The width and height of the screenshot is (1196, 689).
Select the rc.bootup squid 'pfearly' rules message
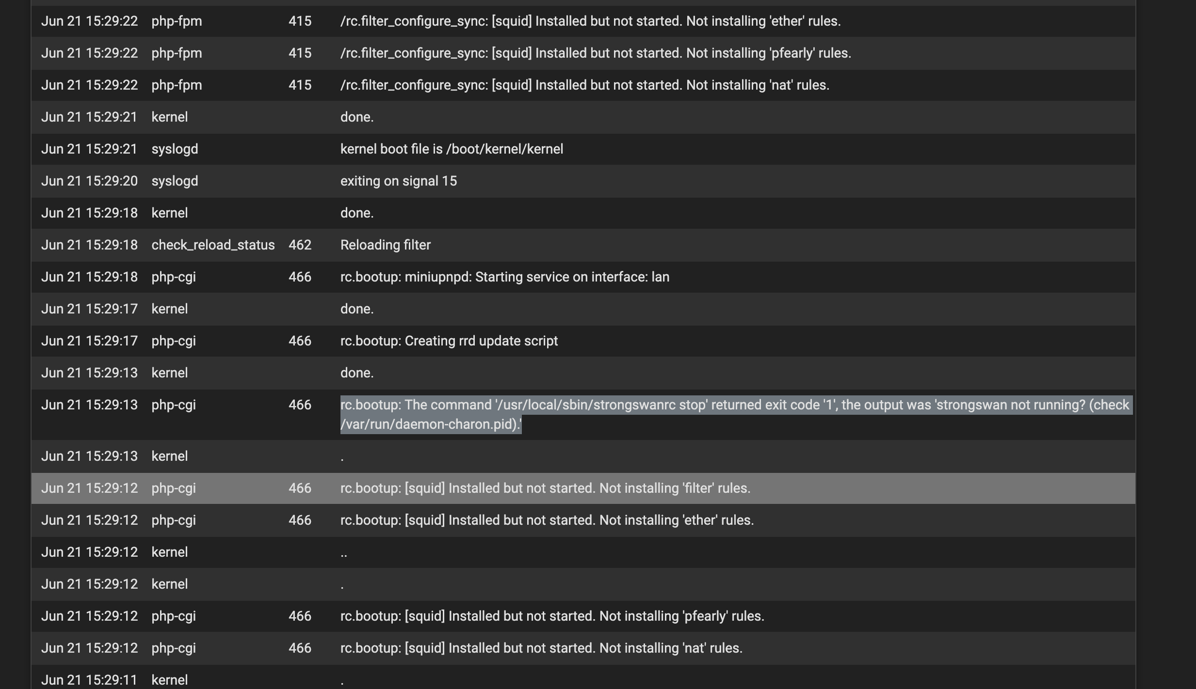point(552,616)
